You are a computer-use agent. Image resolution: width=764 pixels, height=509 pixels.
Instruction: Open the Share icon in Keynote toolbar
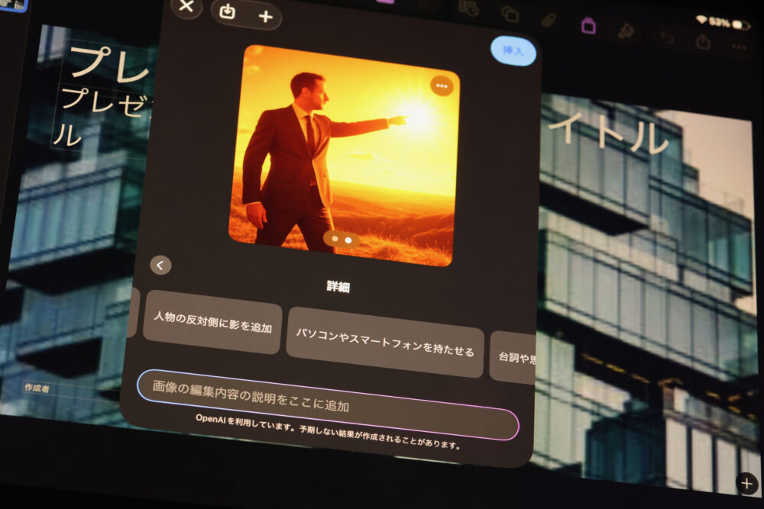(x=703, y=42)
